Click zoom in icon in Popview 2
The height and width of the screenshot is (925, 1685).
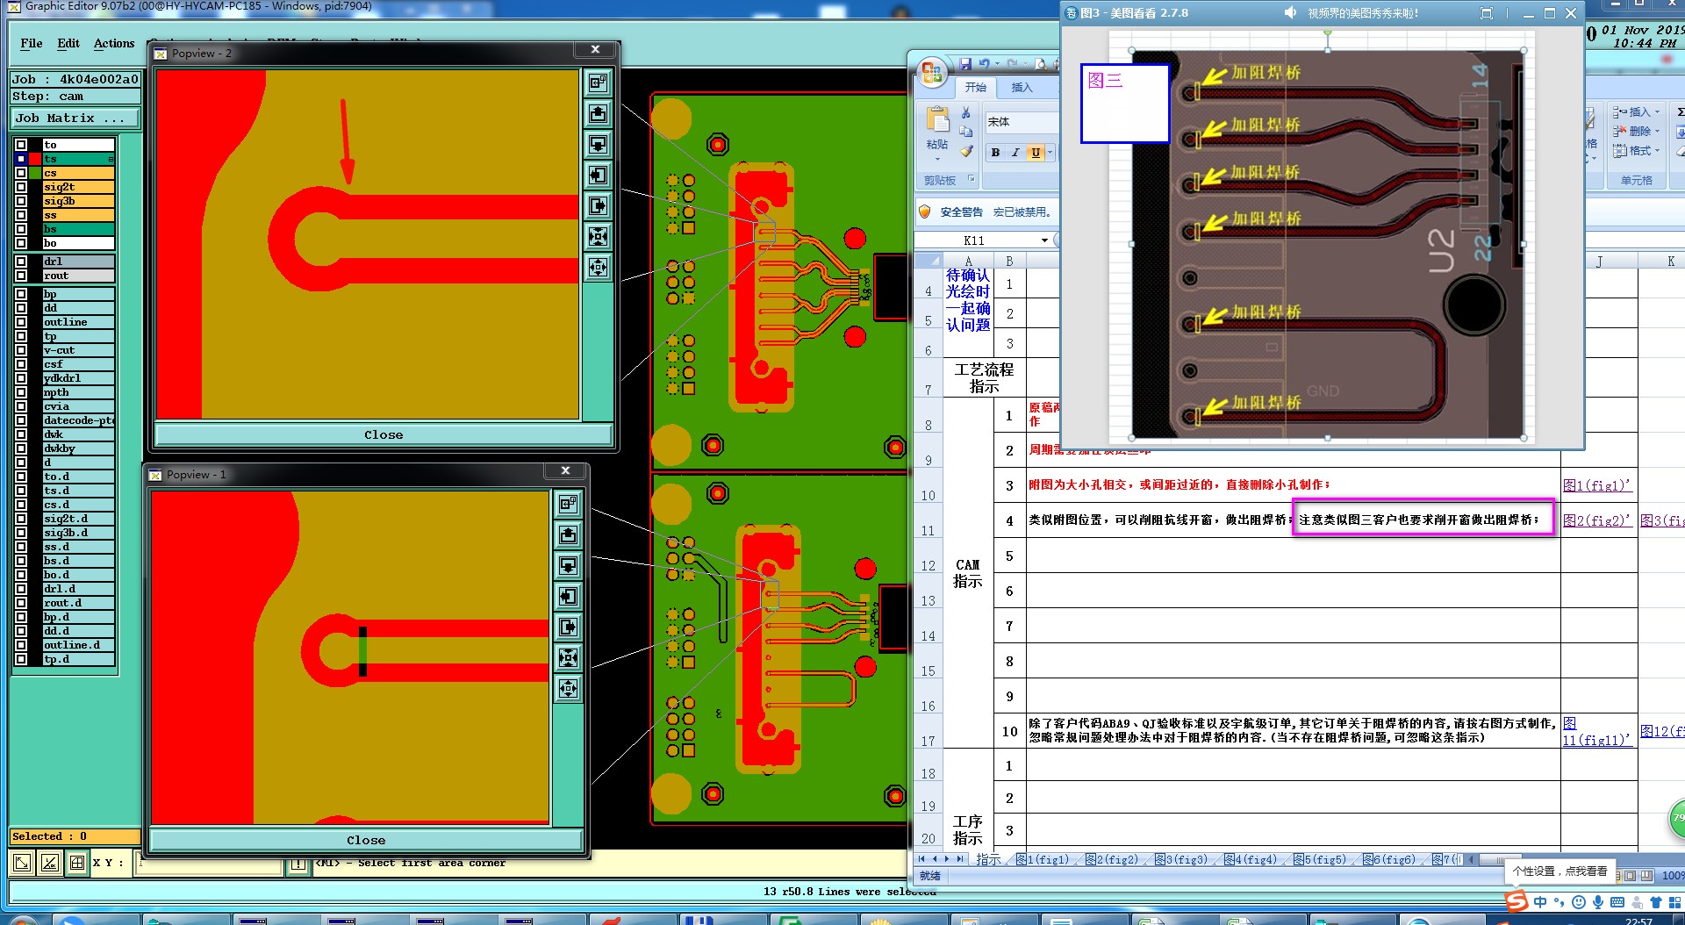pyautogui.click(x=598, y=236)
